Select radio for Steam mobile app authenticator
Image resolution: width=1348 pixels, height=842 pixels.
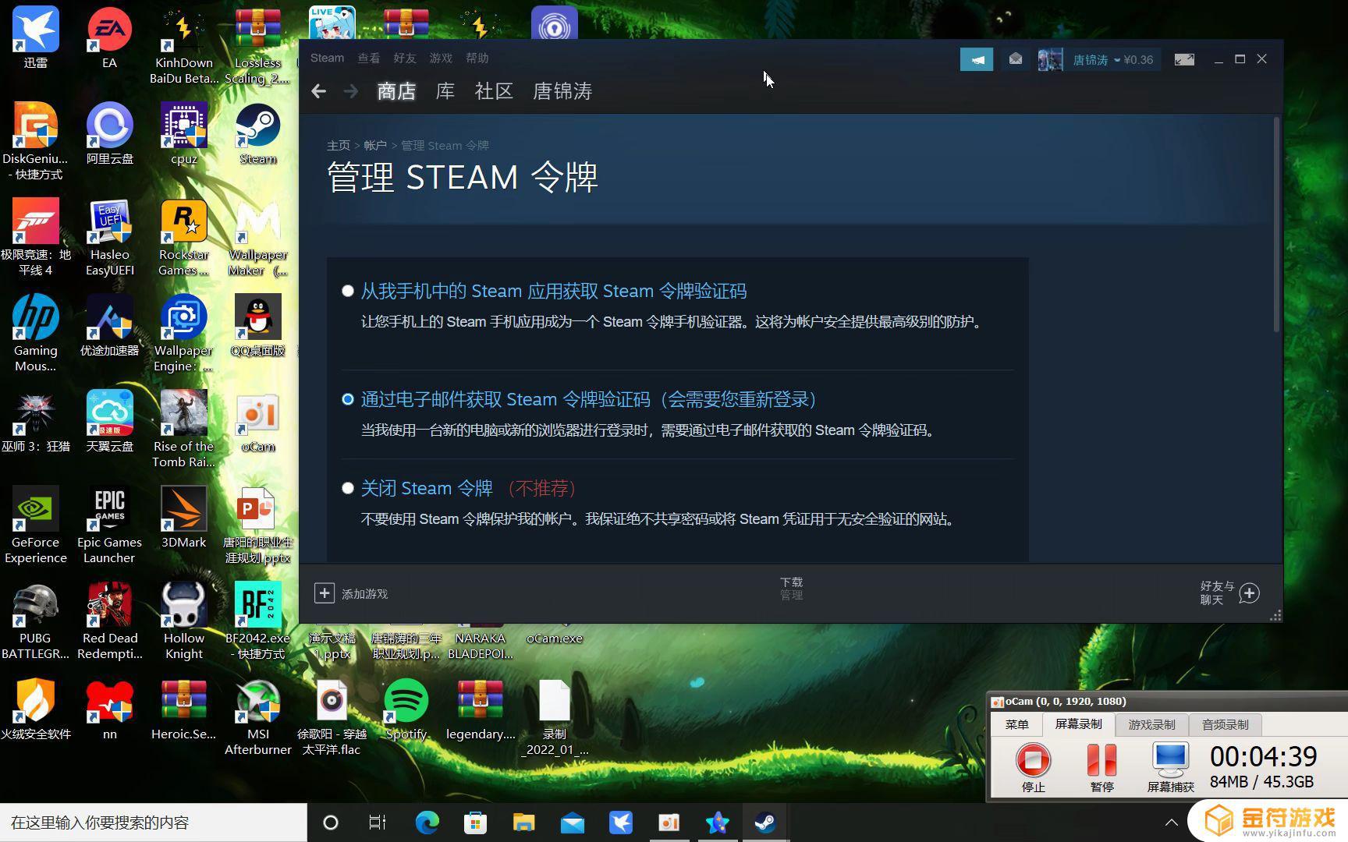[x=348, y=291]
